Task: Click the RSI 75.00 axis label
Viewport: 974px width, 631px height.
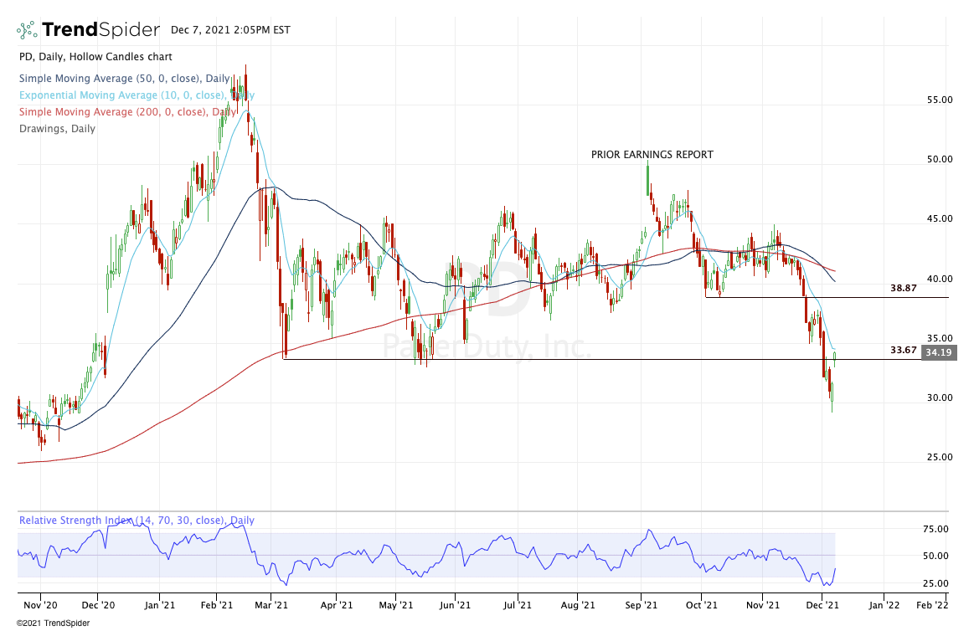Action: point(935,529)
